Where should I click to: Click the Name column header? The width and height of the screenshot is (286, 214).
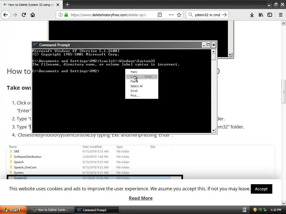tap(13, 147)
